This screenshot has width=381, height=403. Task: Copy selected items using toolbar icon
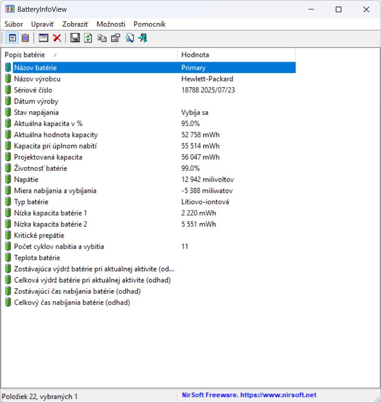pos(102,38)
